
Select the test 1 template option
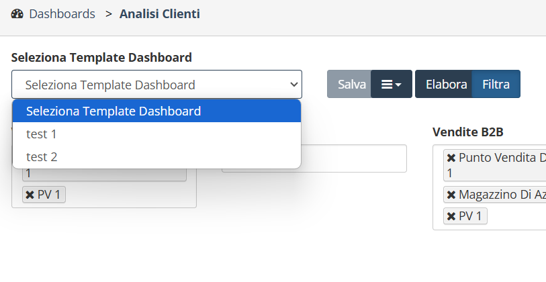coord(156,134)
